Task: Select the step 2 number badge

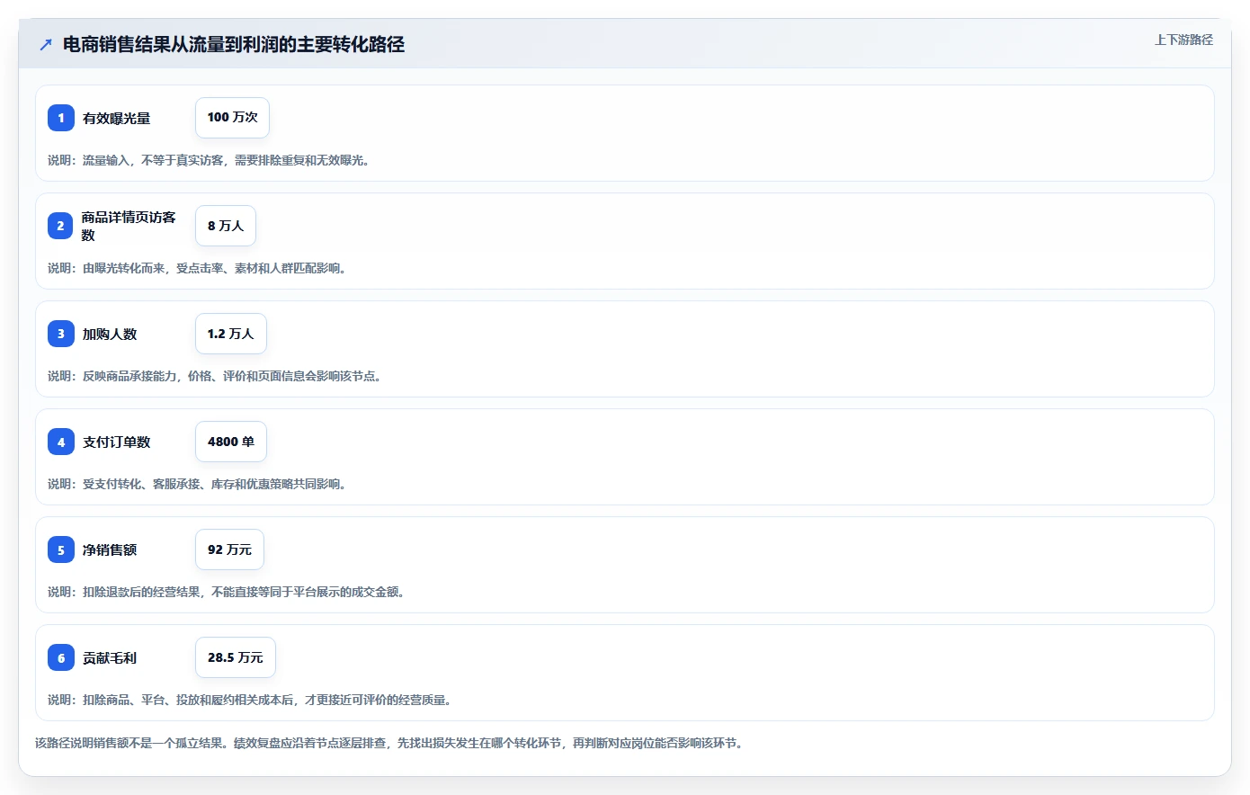Action: tap(61, 226)
